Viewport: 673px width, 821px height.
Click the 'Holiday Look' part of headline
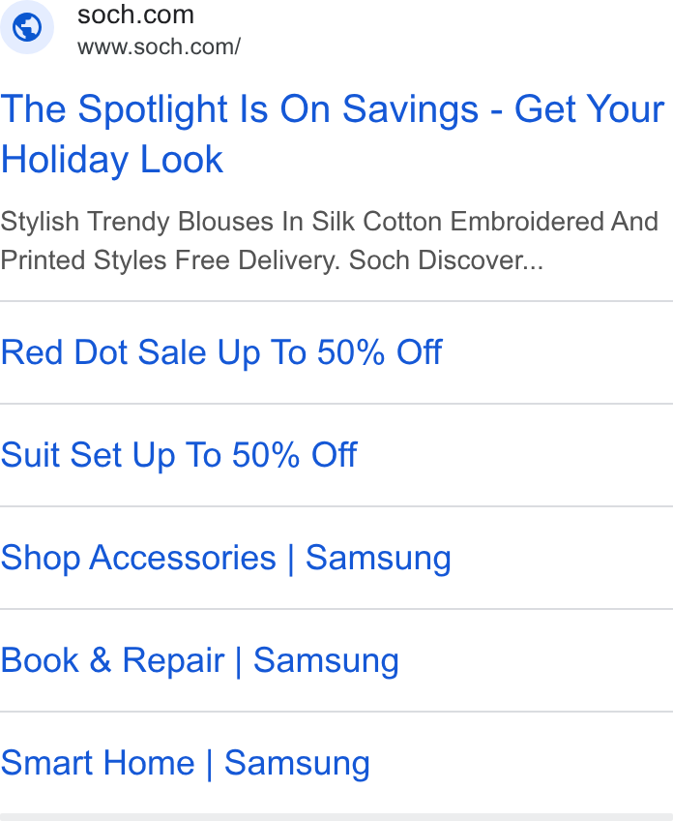112,160
